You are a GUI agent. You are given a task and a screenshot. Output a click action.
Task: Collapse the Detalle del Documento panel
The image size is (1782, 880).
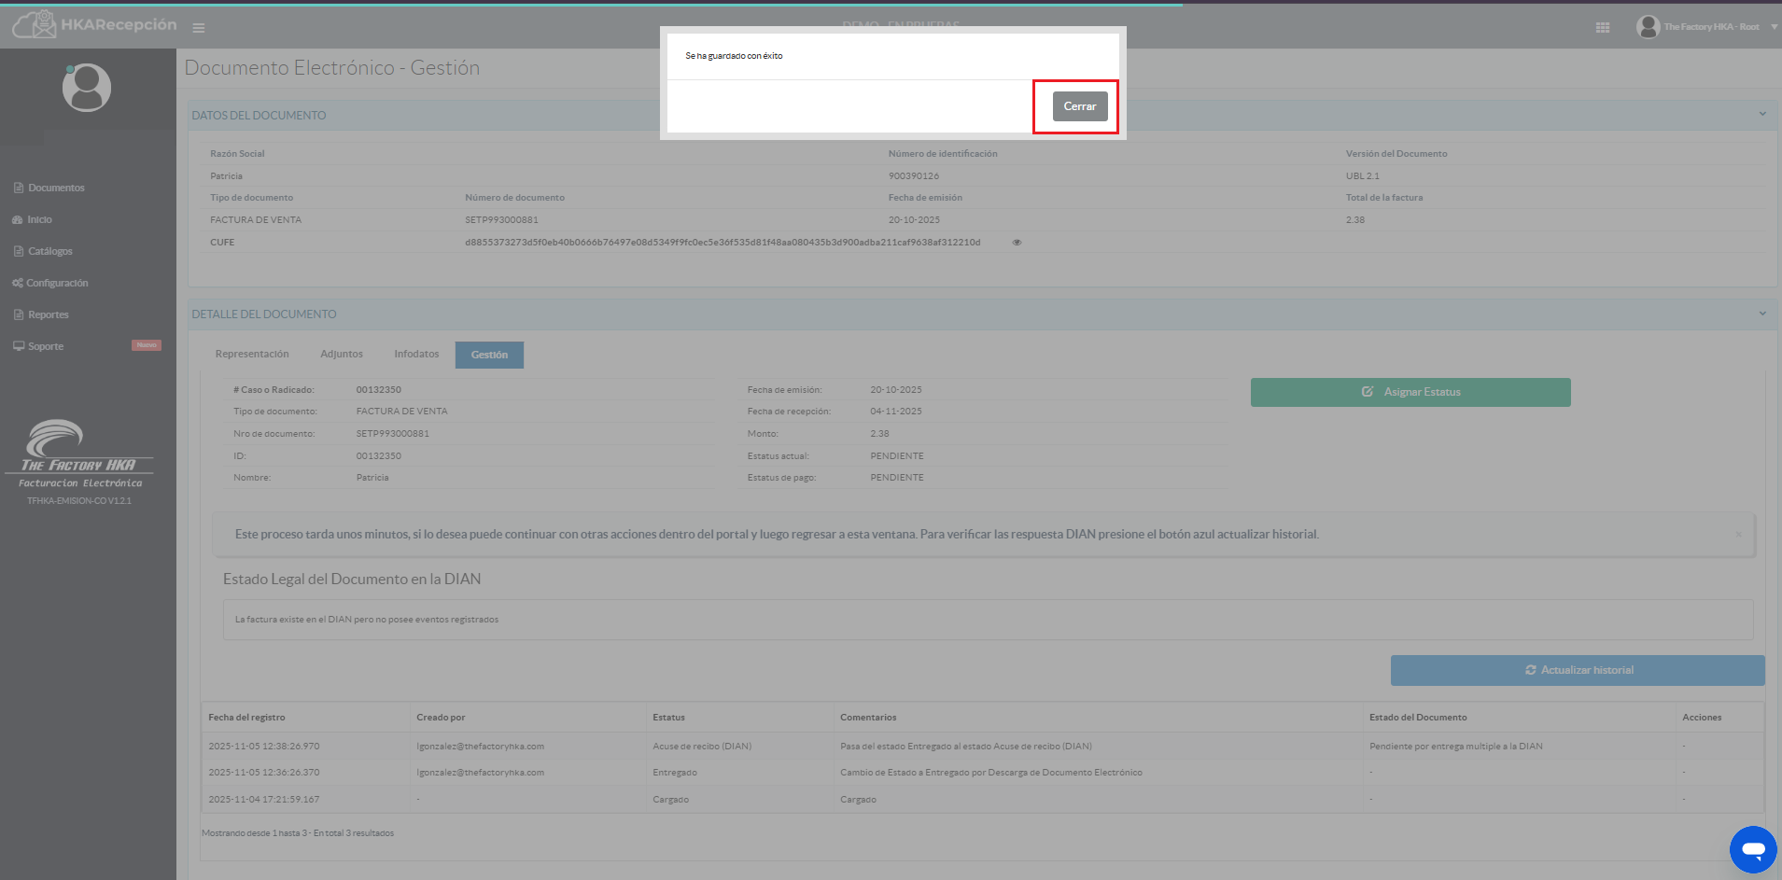(x=1761, y=314)
